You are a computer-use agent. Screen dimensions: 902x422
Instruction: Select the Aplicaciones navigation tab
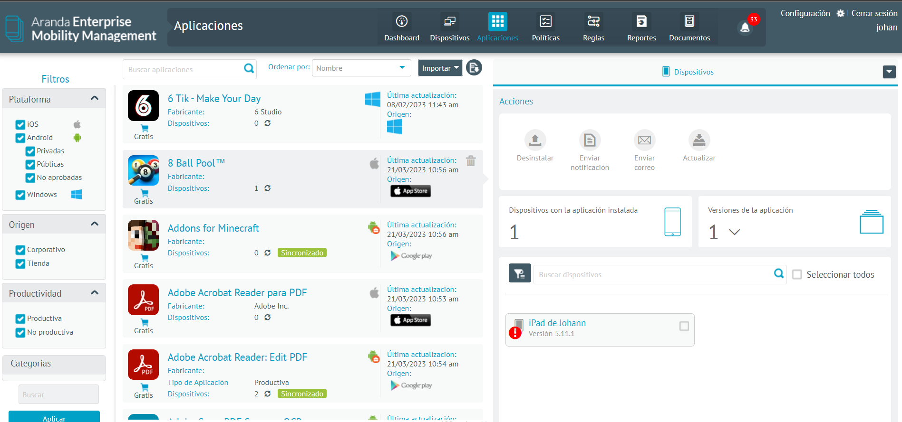[497, 28]
